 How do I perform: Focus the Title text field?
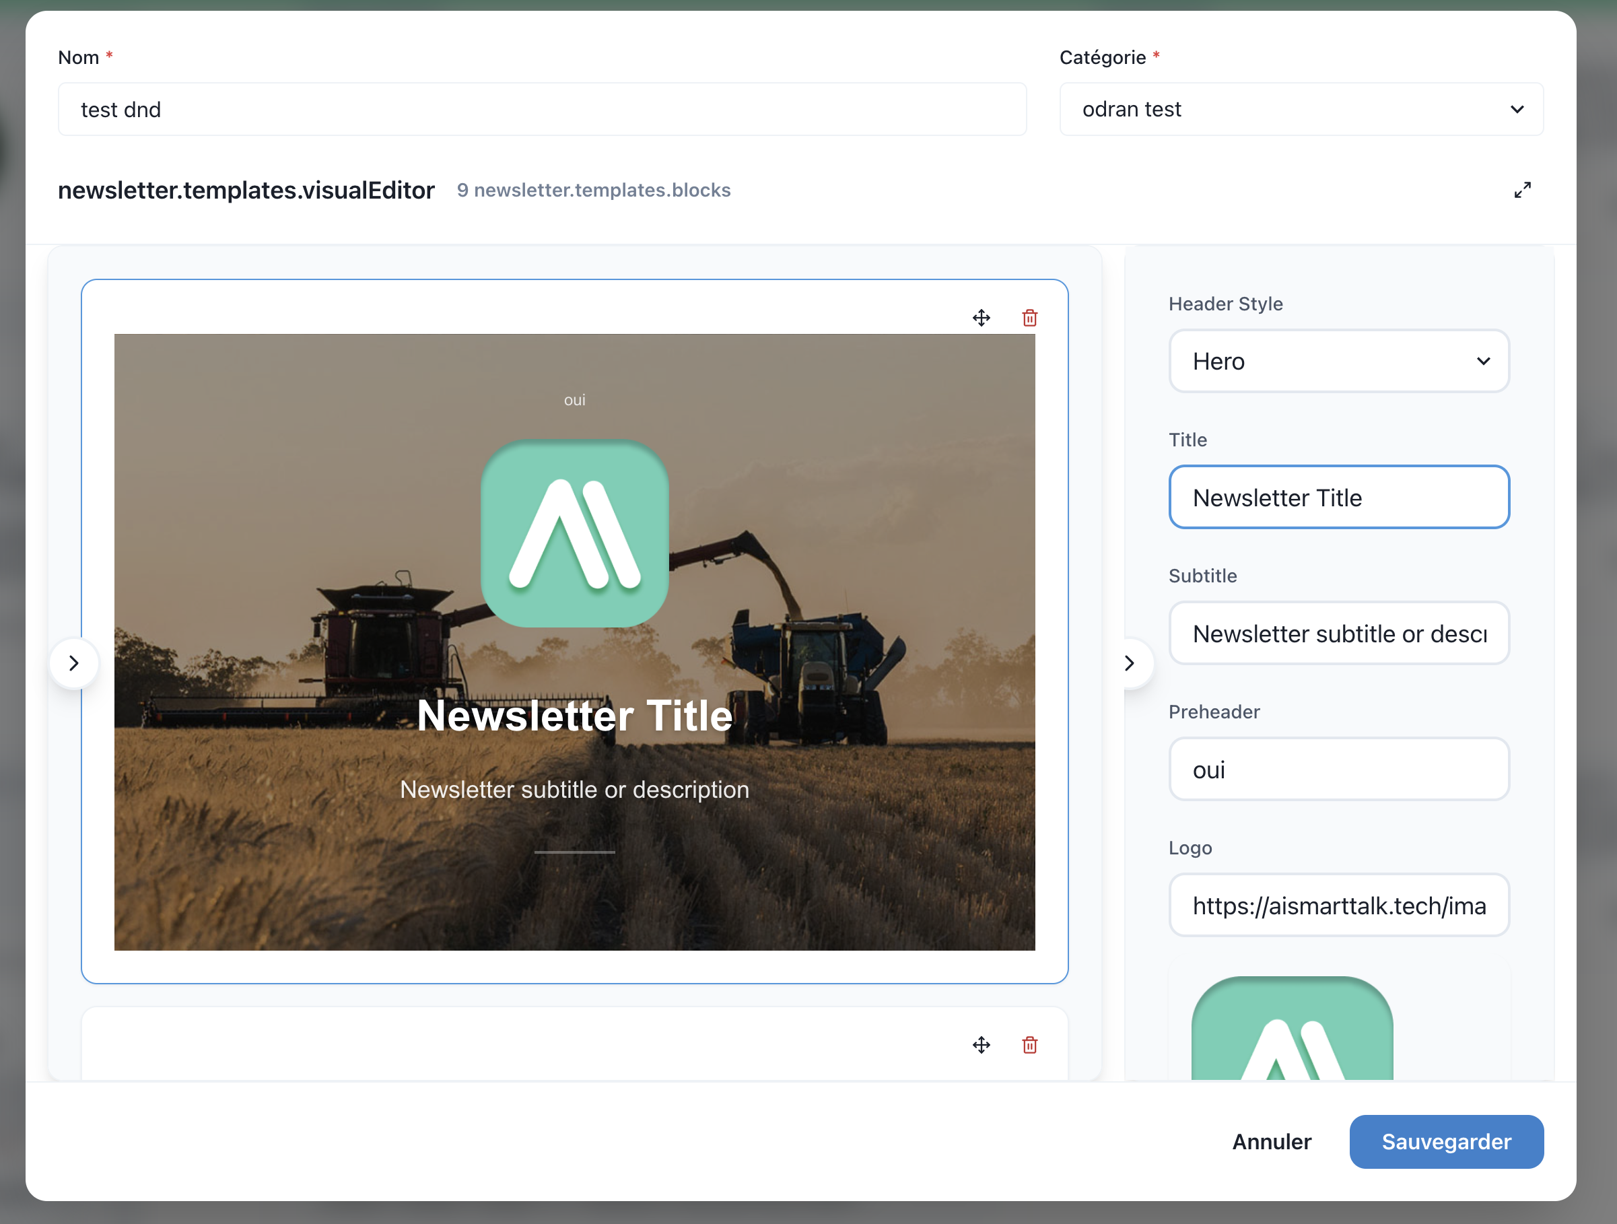[1338, 497]
